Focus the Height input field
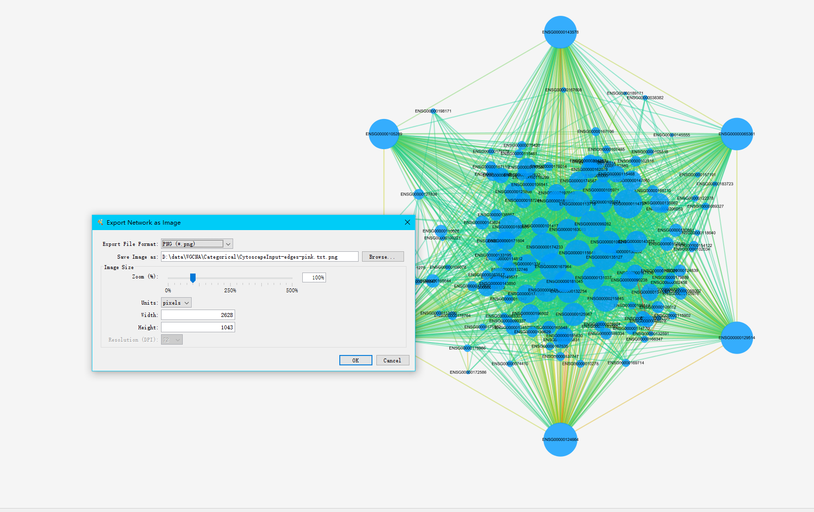 (198, 327)
